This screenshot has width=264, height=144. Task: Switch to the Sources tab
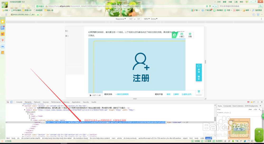click(x=46, y=102)
